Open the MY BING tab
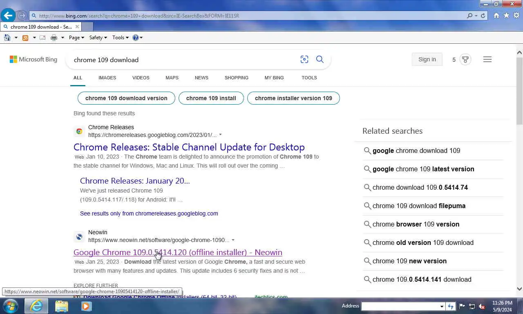Screen dimensions: 523x314 (274, 78)
